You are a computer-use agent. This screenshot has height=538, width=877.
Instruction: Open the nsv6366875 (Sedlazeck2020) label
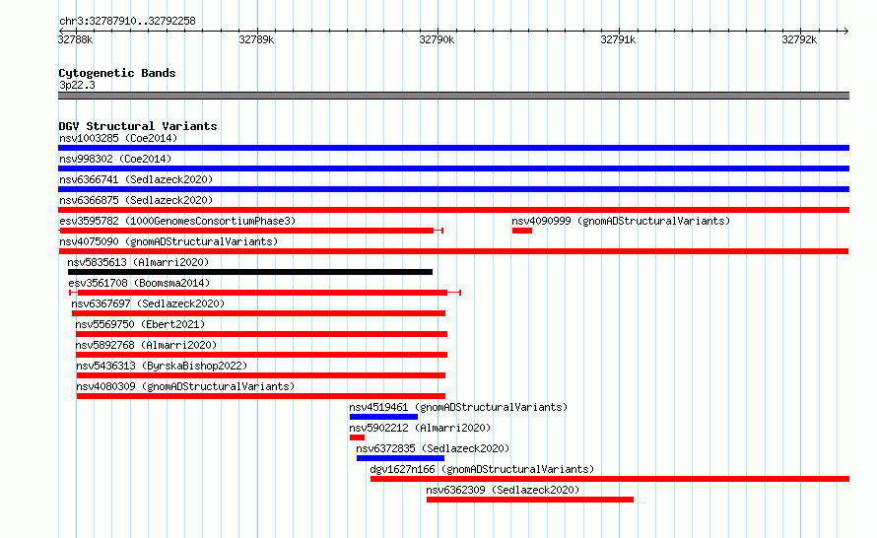[136, 200]
